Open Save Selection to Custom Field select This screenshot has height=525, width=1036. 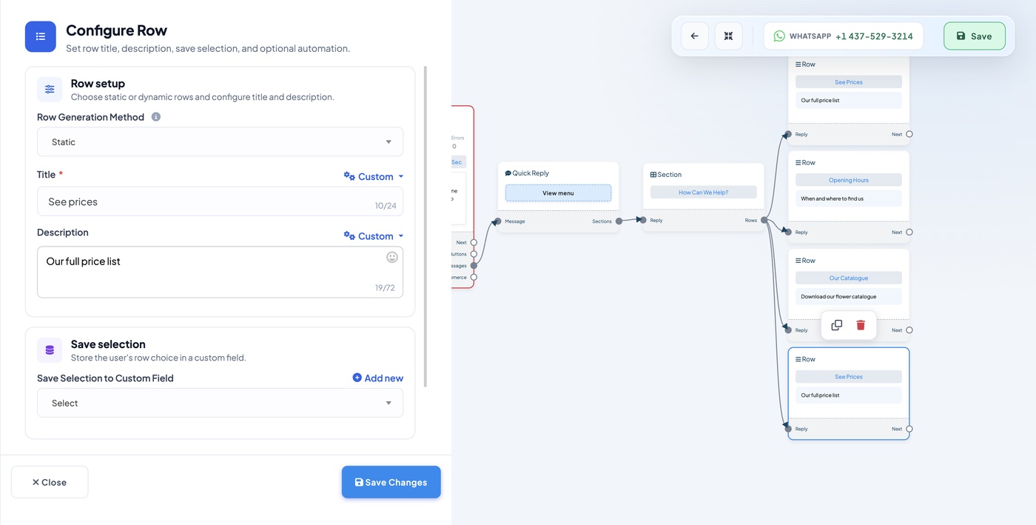coord(220,403)
